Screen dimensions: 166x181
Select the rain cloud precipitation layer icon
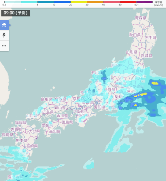tap(4, 25)
